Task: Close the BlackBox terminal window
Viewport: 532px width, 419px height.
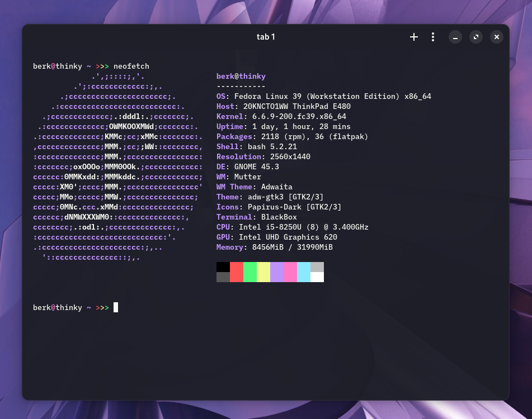Action: click(496, 37)
